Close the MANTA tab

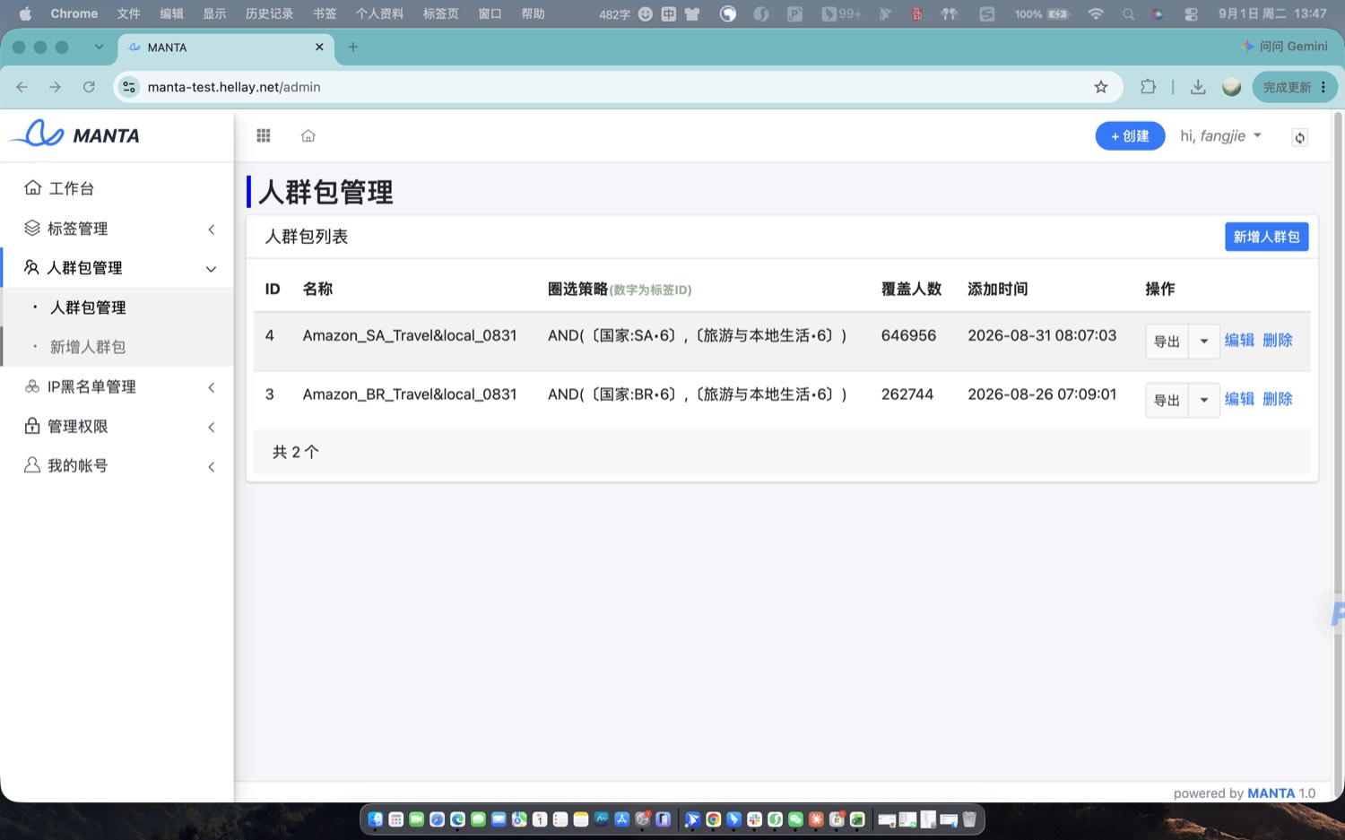[x=319, y=47]
